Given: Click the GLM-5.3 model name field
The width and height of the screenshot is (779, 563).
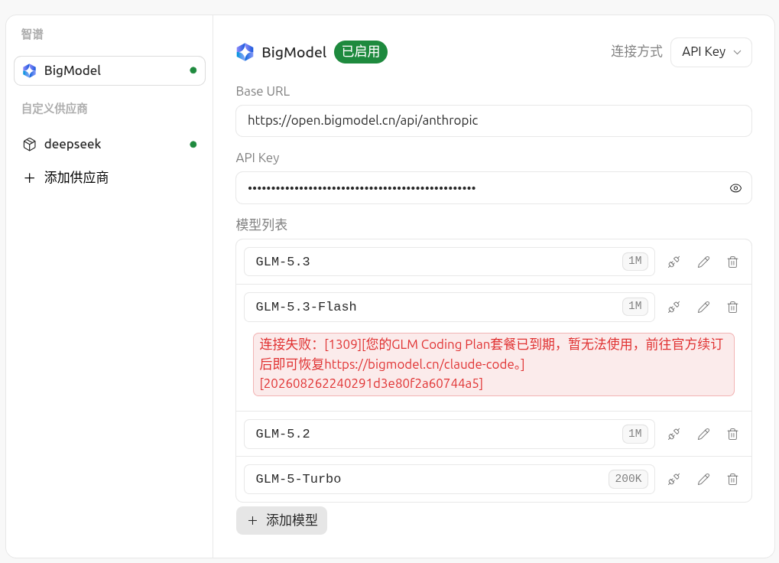Looking at the screenshot, I should tap(450, 262).
